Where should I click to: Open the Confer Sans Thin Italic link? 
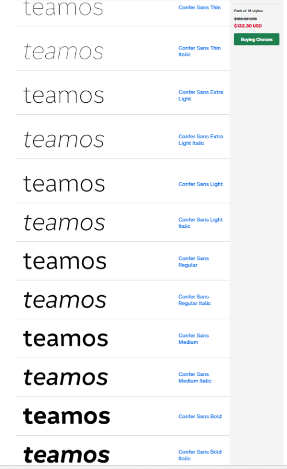(199, 51)
